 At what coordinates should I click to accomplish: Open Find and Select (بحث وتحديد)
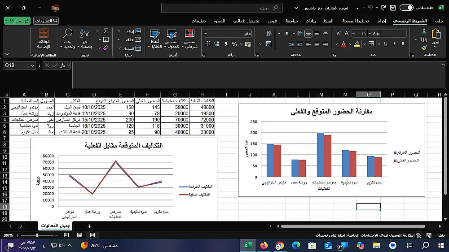[68, 39]
